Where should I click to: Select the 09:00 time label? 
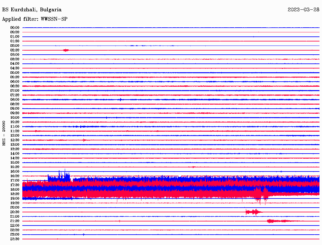pyautogui.click(x=15, y=109)
